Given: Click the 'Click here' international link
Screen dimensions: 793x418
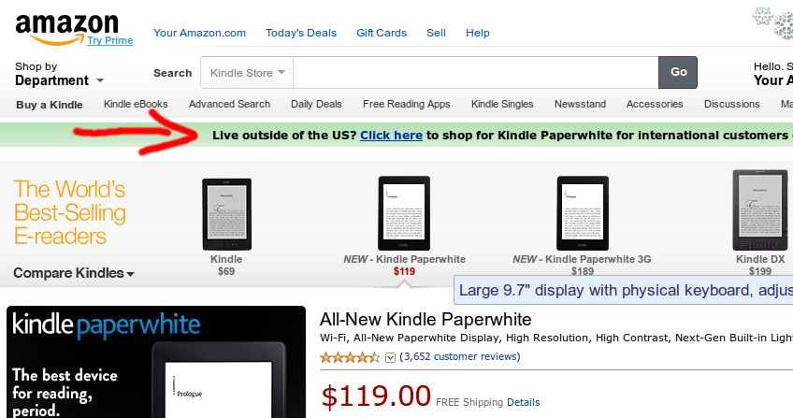Looking at the screenshot, I should [391, 135].
